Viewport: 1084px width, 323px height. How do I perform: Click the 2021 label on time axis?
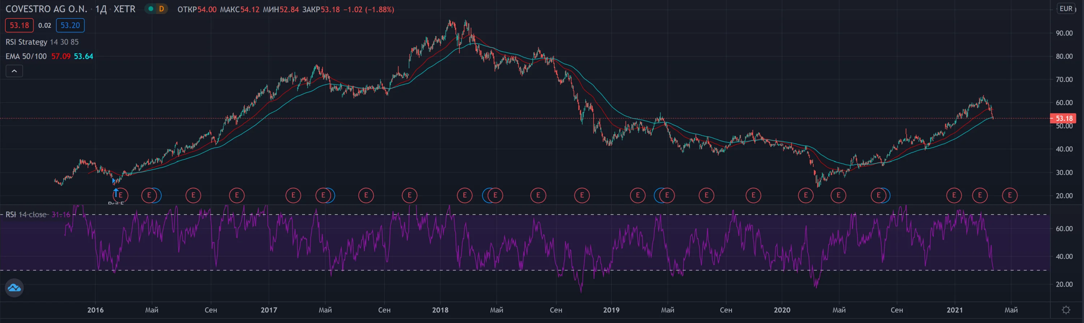955,310
